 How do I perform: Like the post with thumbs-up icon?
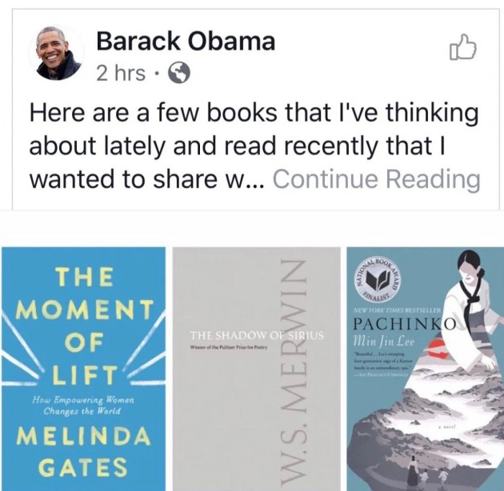(x=463, y=47)
